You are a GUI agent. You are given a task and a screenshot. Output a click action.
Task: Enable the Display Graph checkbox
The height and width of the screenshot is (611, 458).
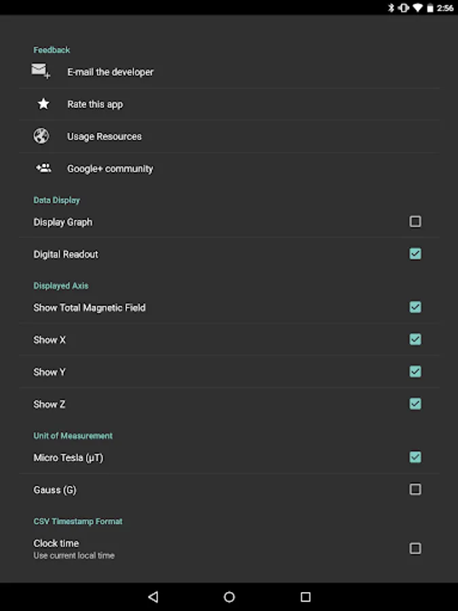415,221
